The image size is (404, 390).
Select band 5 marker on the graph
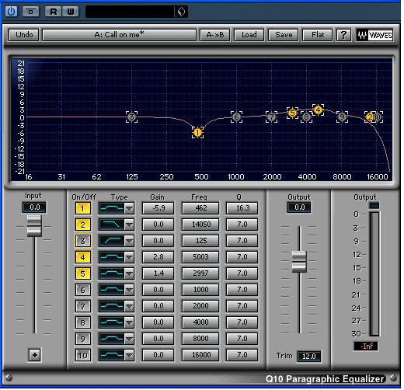point(292,113)
